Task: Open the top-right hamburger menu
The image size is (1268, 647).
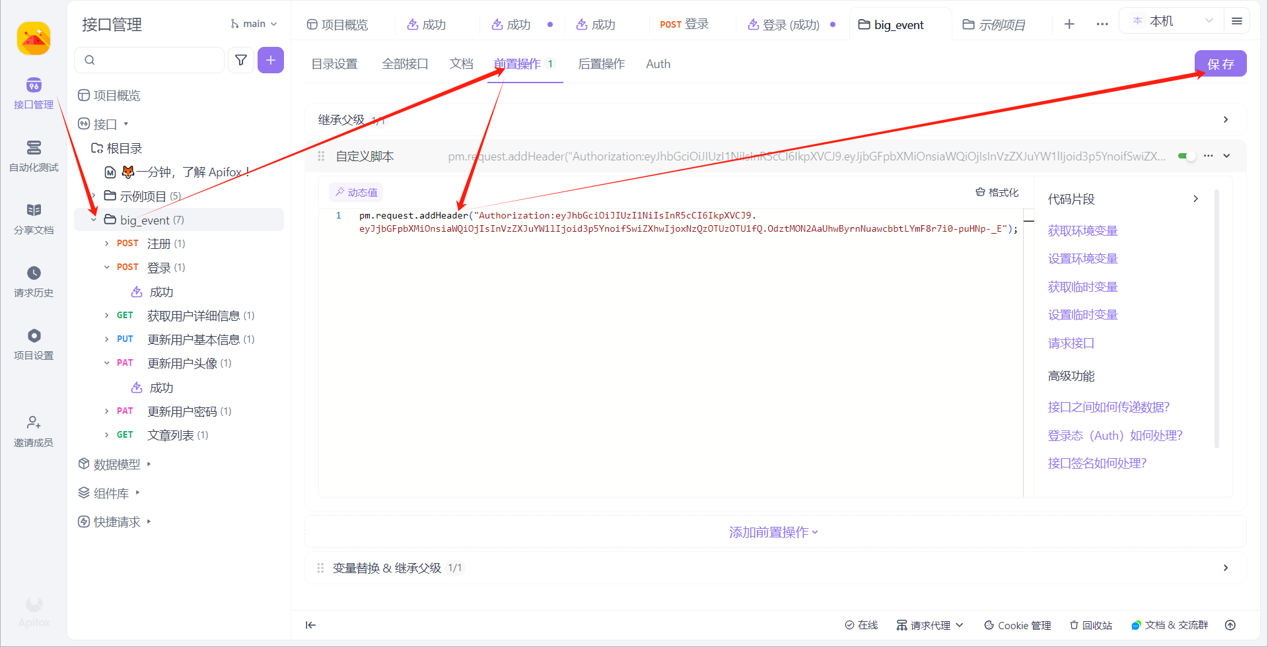Action: click(1237, 21)
